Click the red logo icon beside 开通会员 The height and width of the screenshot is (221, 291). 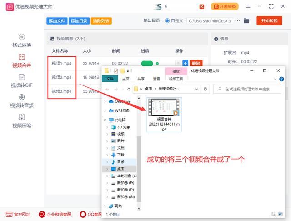202,7
